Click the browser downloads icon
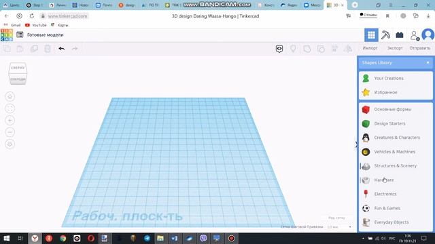The height and width of the screenshot is (244, 435). click(428, 16)
